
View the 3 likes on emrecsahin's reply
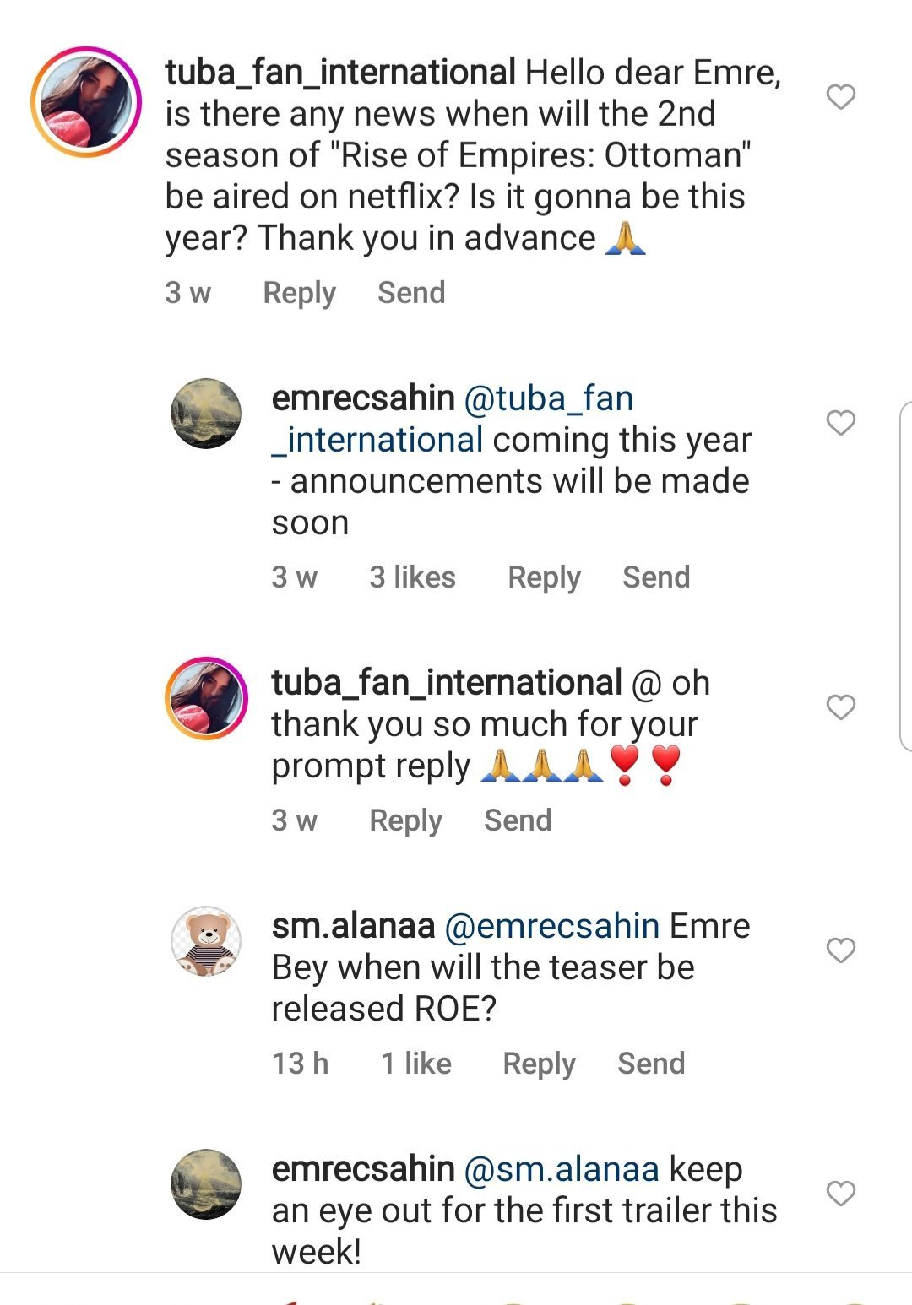[412, 577]
